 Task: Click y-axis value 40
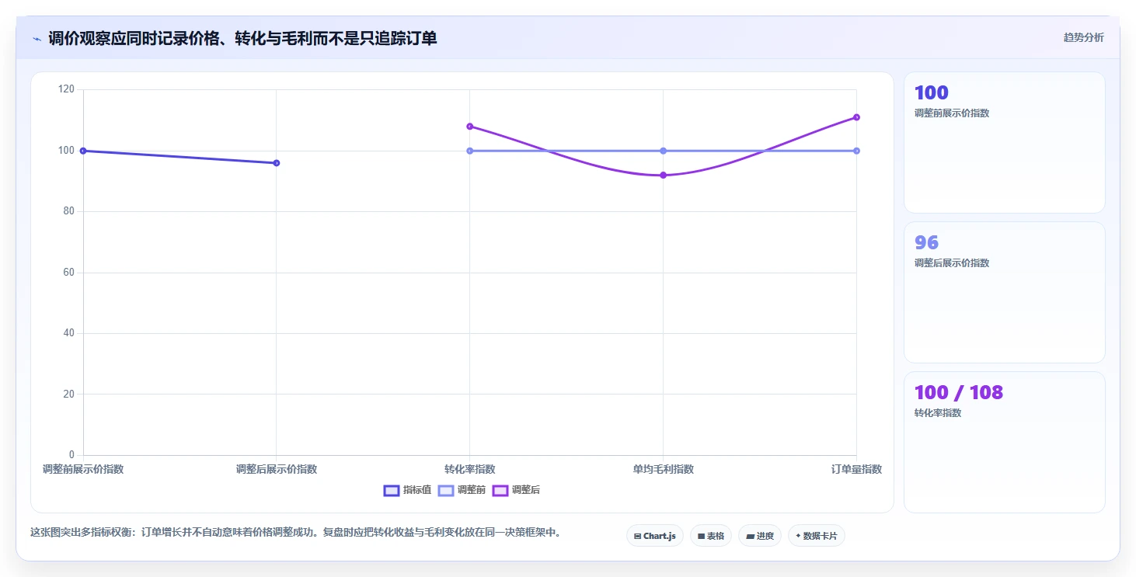click(x=69, y=333)
